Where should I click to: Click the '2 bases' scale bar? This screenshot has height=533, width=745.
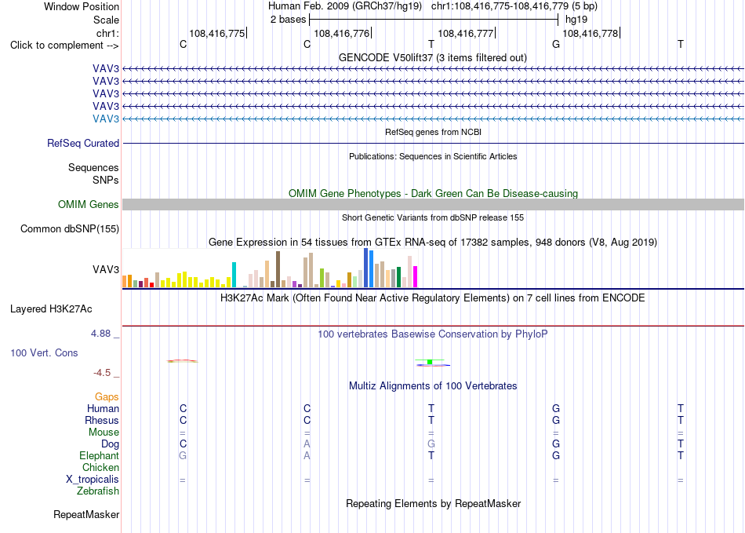pyautogui.click(x=434, y=20)
